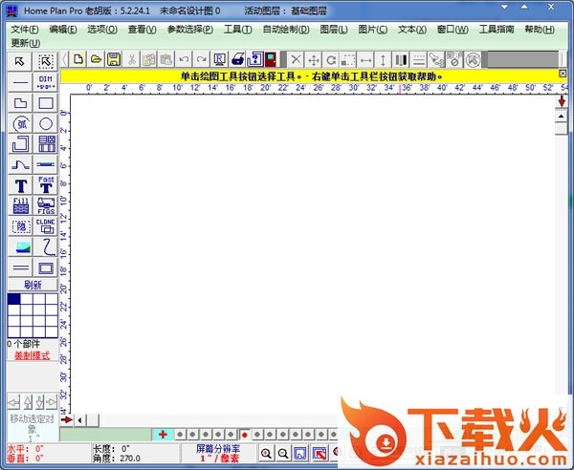Create a new file from toolbar

point(78,59)
